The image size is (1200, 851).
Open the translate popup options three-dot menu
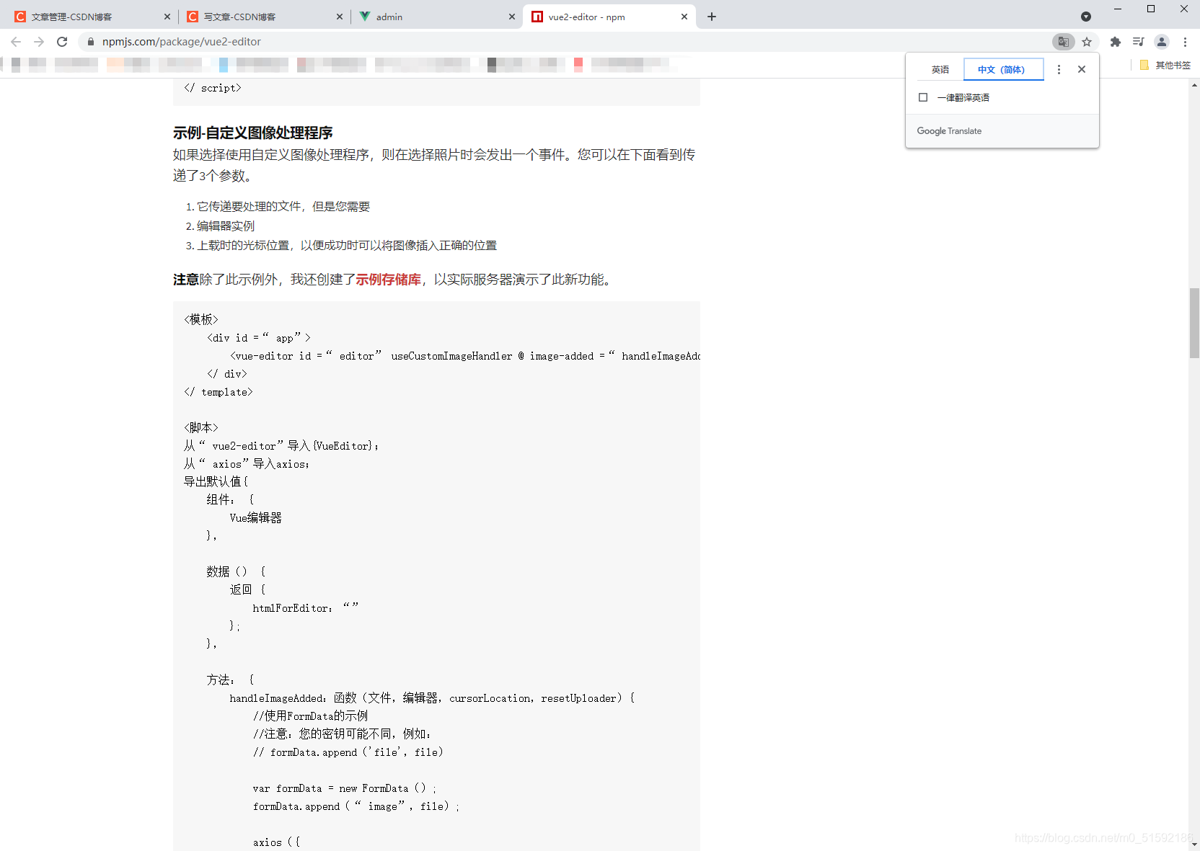click(x=1059, y=69)
